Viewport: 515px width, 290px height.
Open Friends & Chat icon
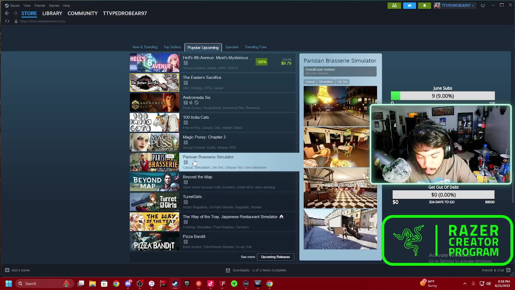pos(509,270)
